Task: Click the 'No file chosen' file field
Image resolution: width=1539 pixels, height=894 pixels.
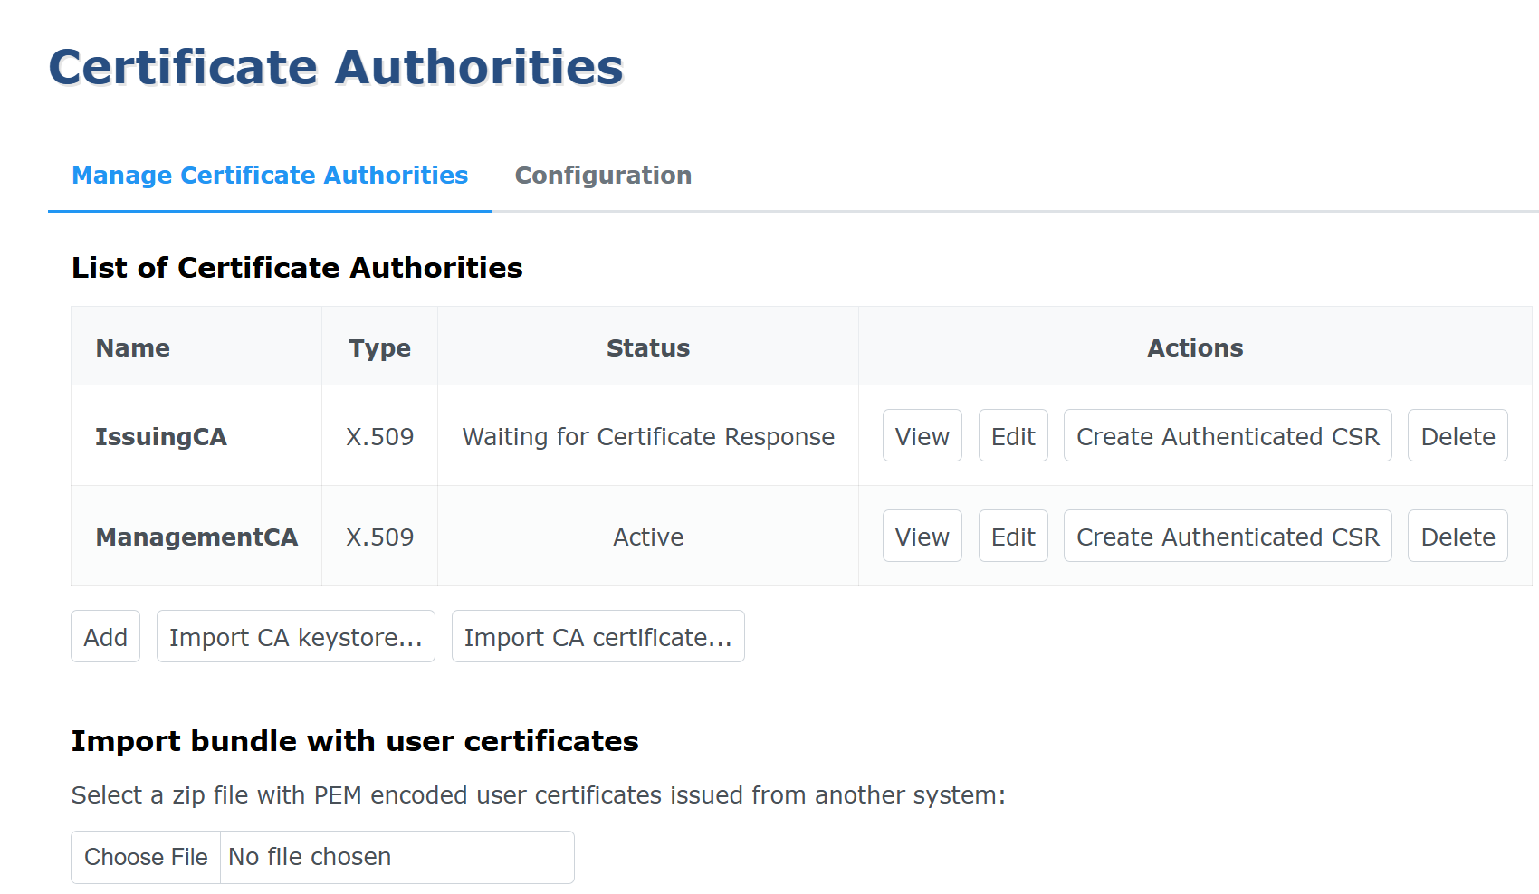Action: click(x=310, y=857)
